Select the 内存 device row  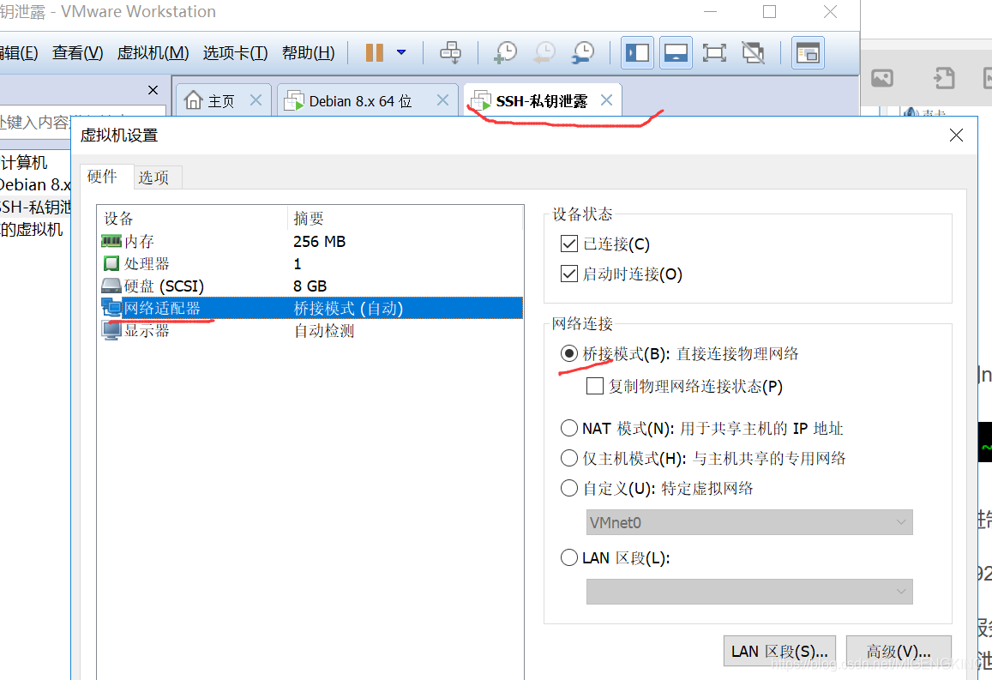[312, 242]
